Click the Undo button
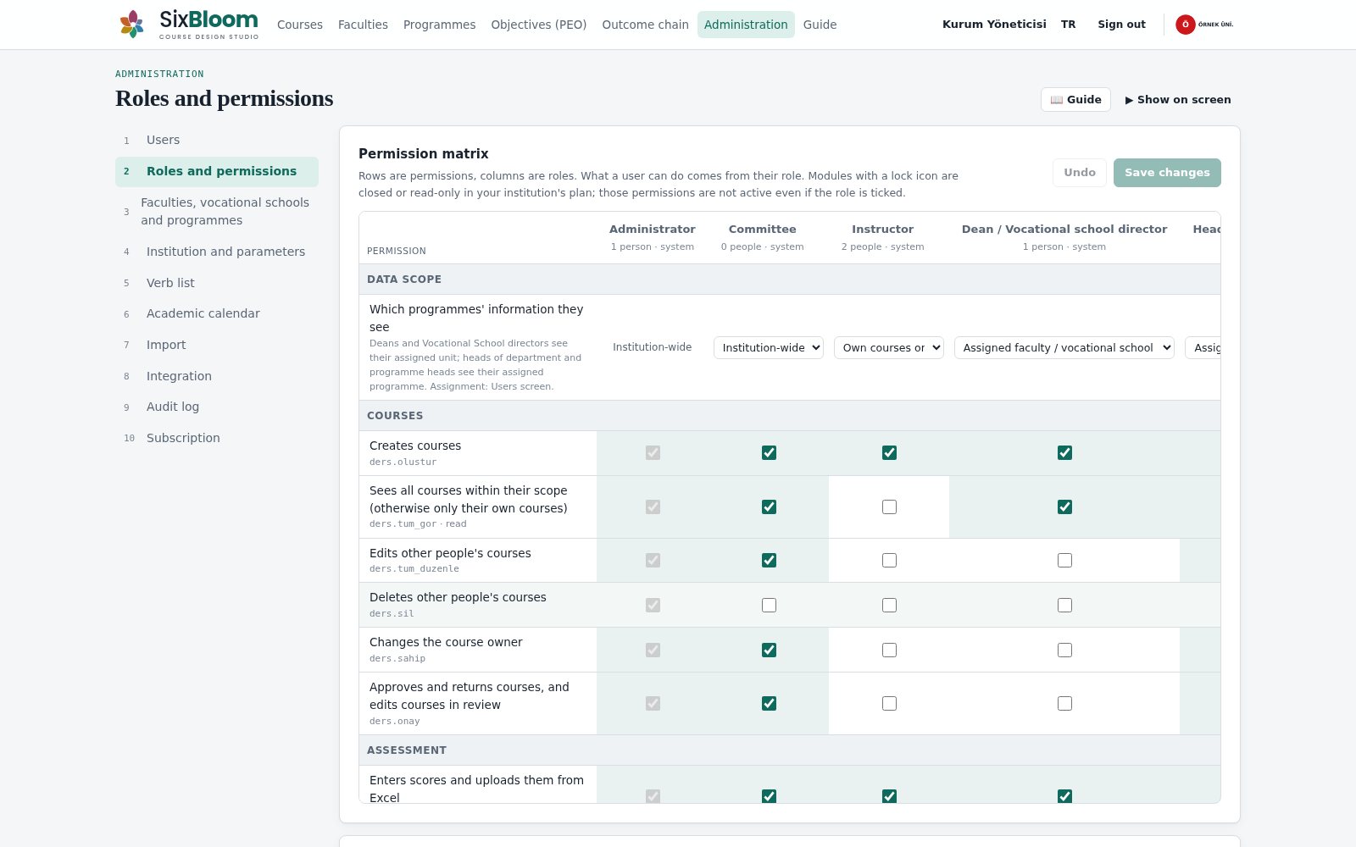 click(x=1080, y=173)
